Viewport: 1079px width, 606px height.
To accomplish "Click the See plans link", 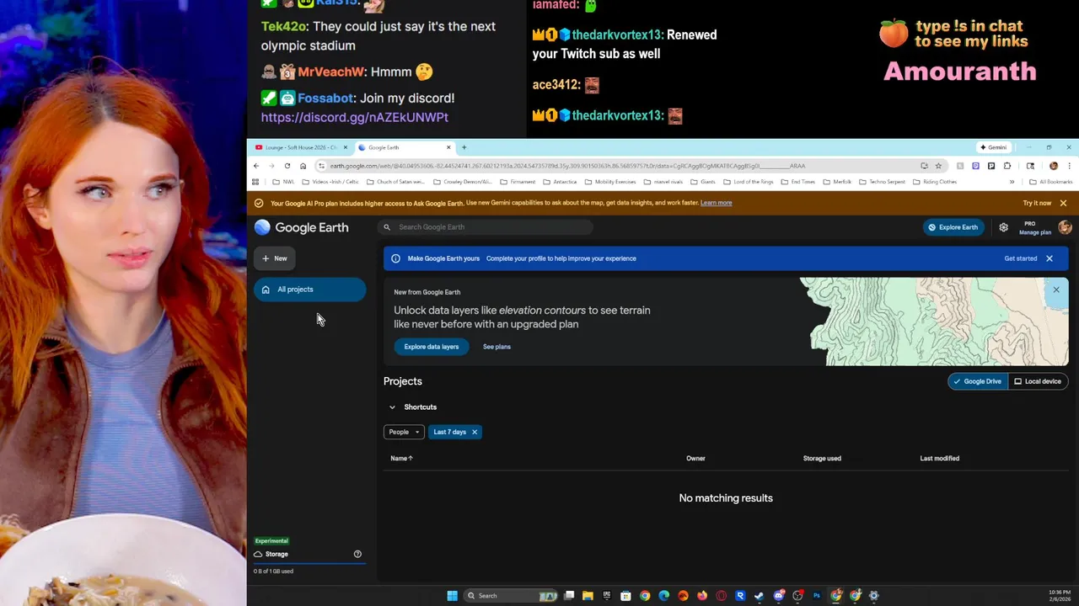I will pyautogui.click(x=497, y=347).
